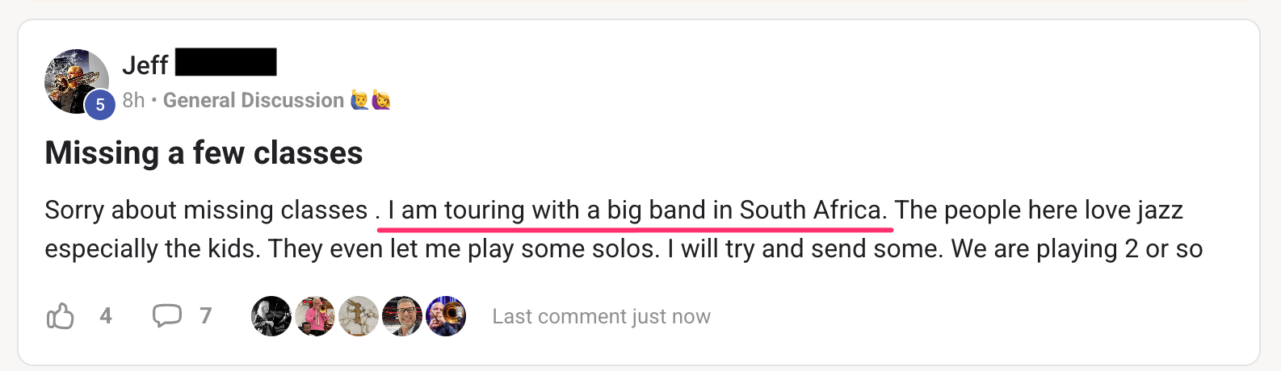Open the smiling man with glasses avatar

(402, 316)
